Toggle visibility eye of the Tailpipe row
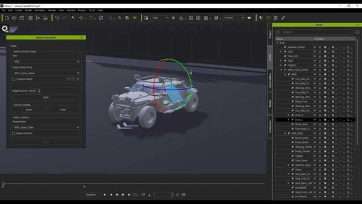Viewport: 362px width, 204px height. click(315, 156)
